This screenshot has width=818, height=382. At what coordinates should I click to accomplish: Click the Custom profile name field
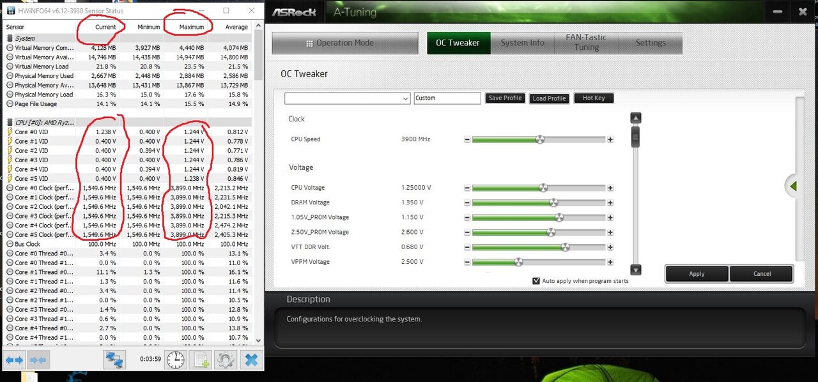tap(447, 98)
